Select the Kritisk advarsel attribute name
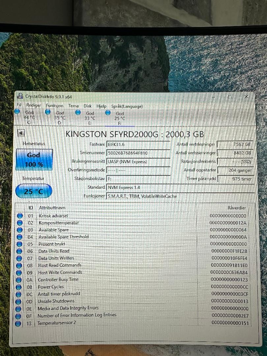The height and width of the screenshot is (356, 267). [53, 216]
